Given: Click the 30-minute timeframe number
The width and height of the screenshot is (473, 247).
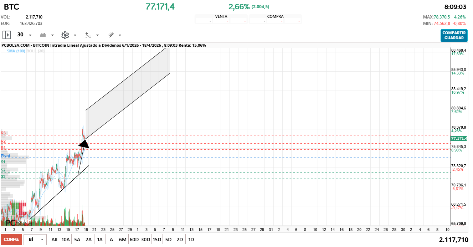Looking at the screenshot, I should [21, 35].
